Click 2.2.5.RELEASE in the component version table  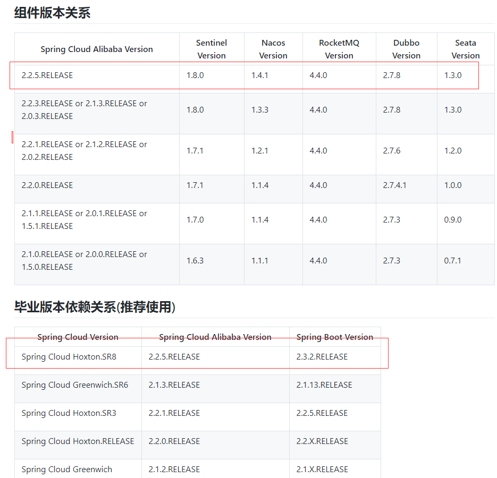[47, 75]
